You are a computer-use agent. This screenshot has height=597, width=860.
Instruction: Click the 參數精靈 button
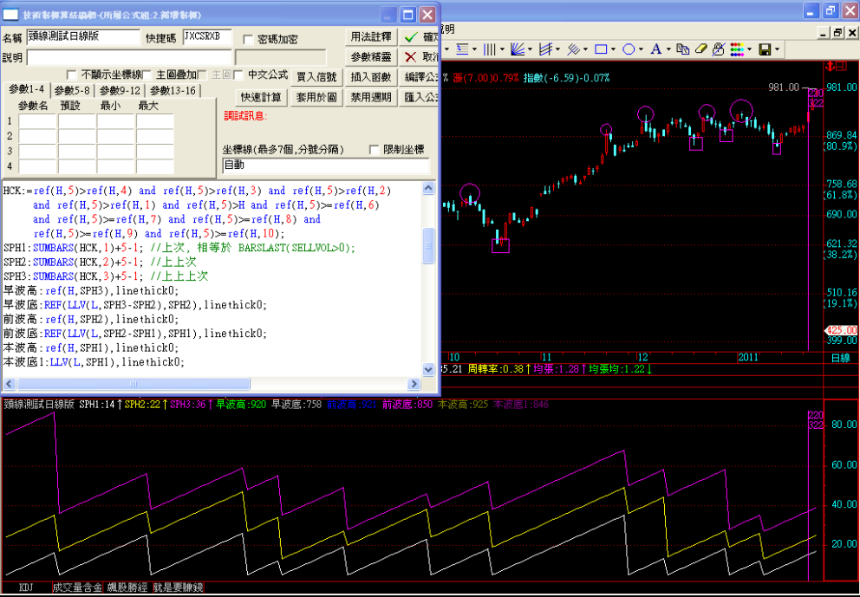[x=371, y=57]
